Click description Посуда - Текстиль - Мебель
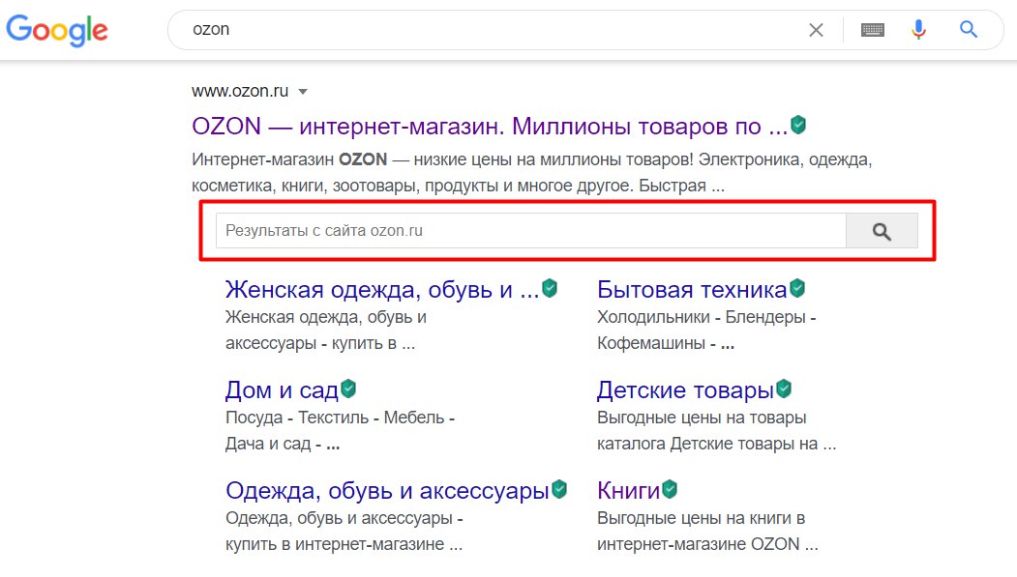The width and height of the screenshot is (1017, 577). (x=340, y=431)
